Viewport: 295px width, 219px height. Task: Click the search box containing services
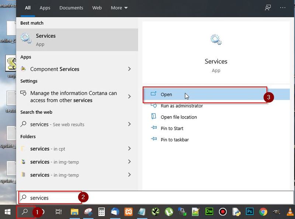click(156, 198)
